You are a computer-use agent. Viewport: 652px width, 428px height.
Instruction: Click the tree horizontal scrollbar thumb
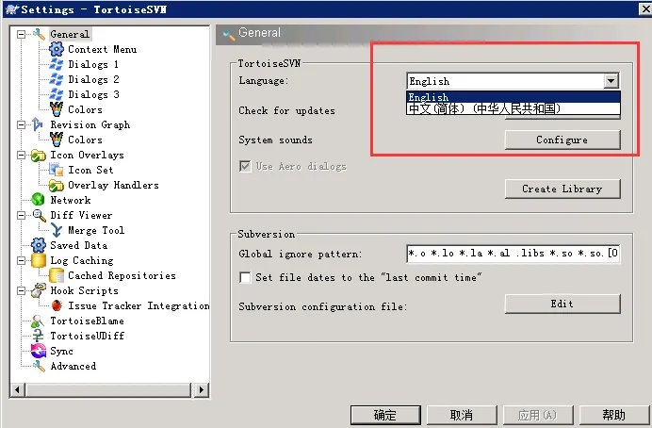(108, 389)
